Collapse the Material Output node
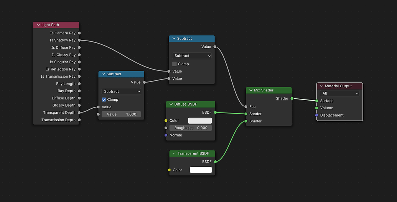397x202 pixels. point(321,86)
